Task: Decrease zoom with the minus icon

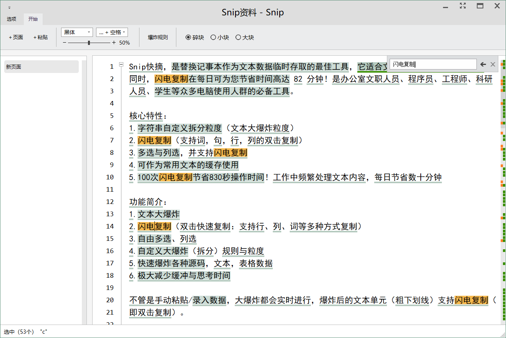Action: pyautogui.click(x=65, y=43)
